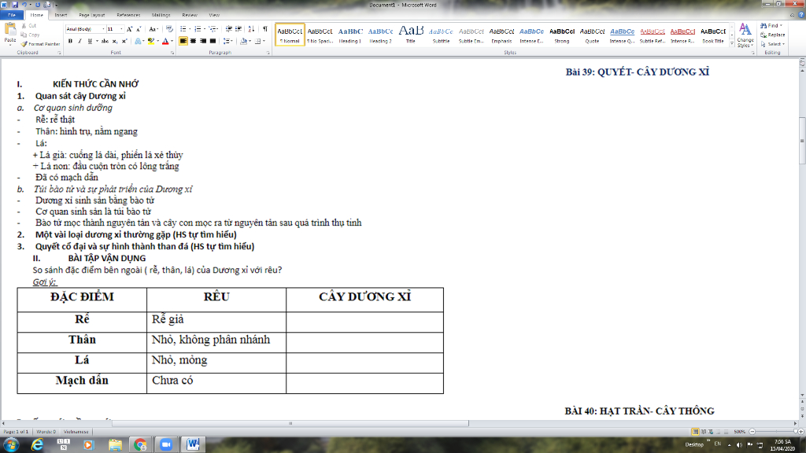The height and width of the screenshot is (453, 806).
Task: Minimize the ribbon with caret icon
Action: tap(792, 15)
